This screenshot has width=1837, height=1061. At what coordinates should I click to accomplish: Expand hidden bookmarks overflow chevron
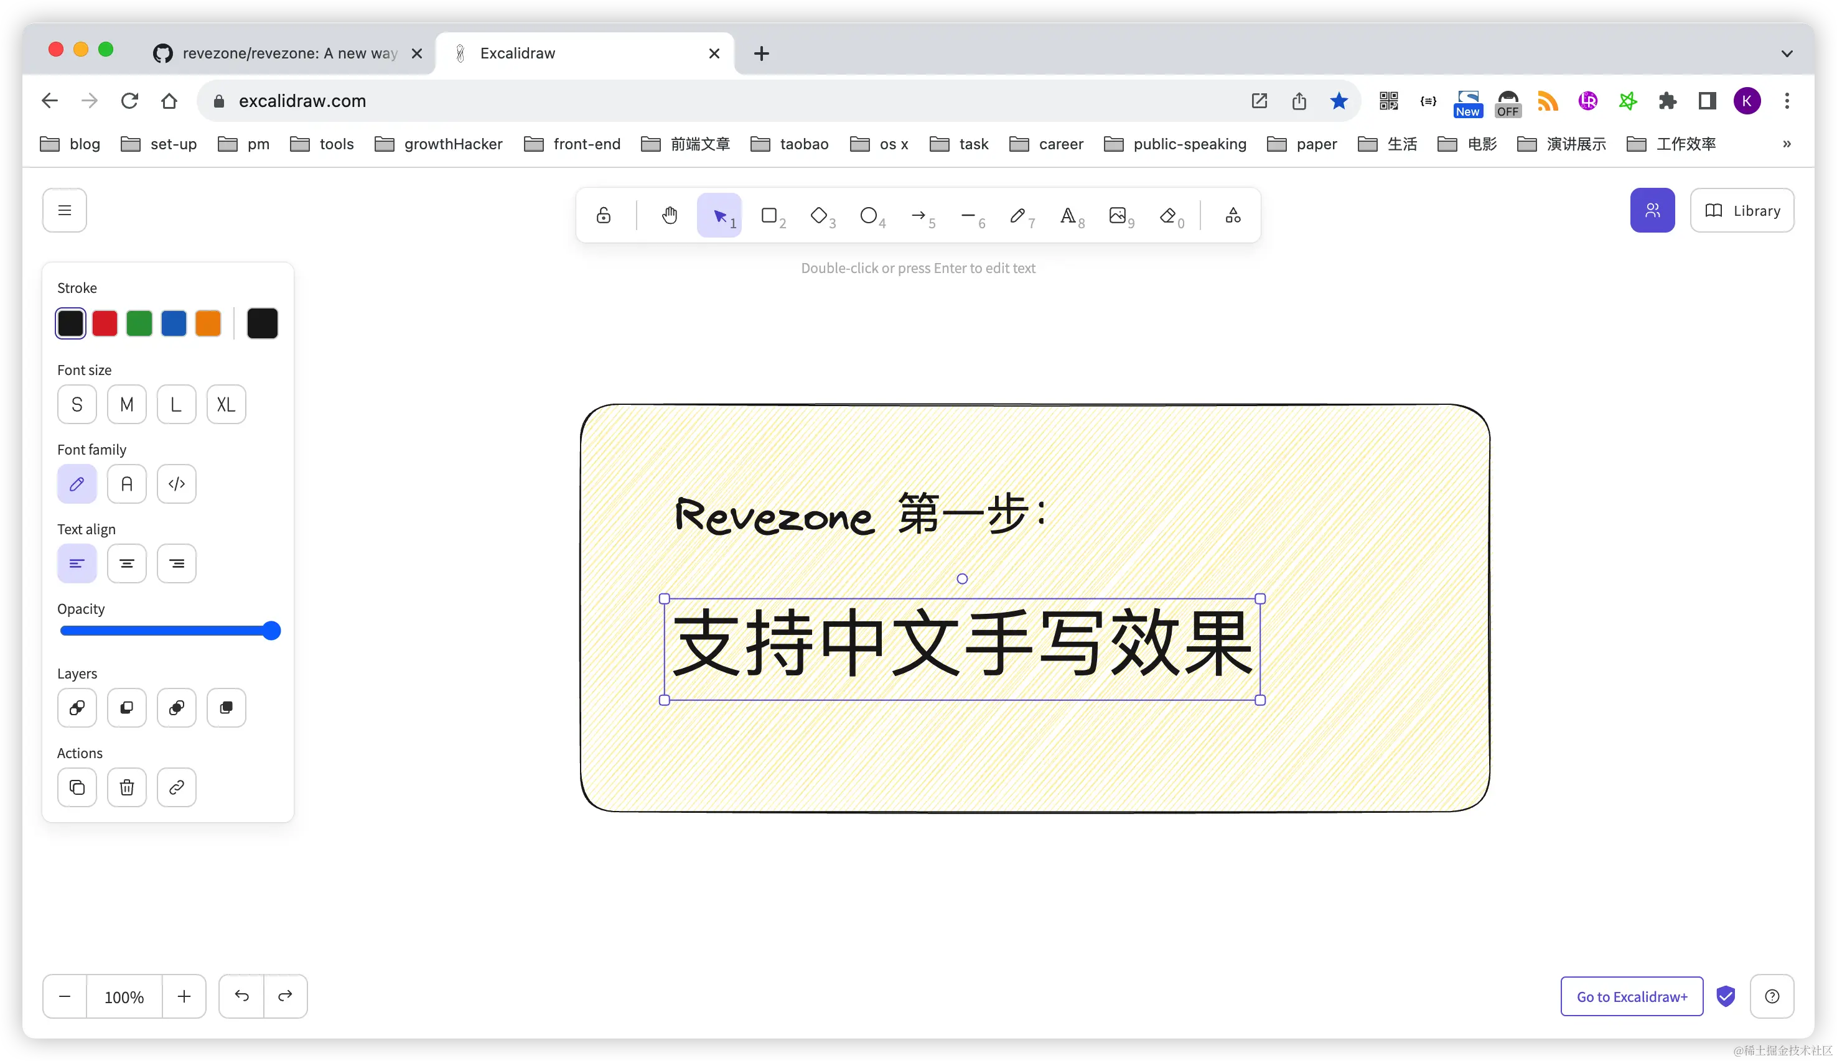coord(1786,144)
